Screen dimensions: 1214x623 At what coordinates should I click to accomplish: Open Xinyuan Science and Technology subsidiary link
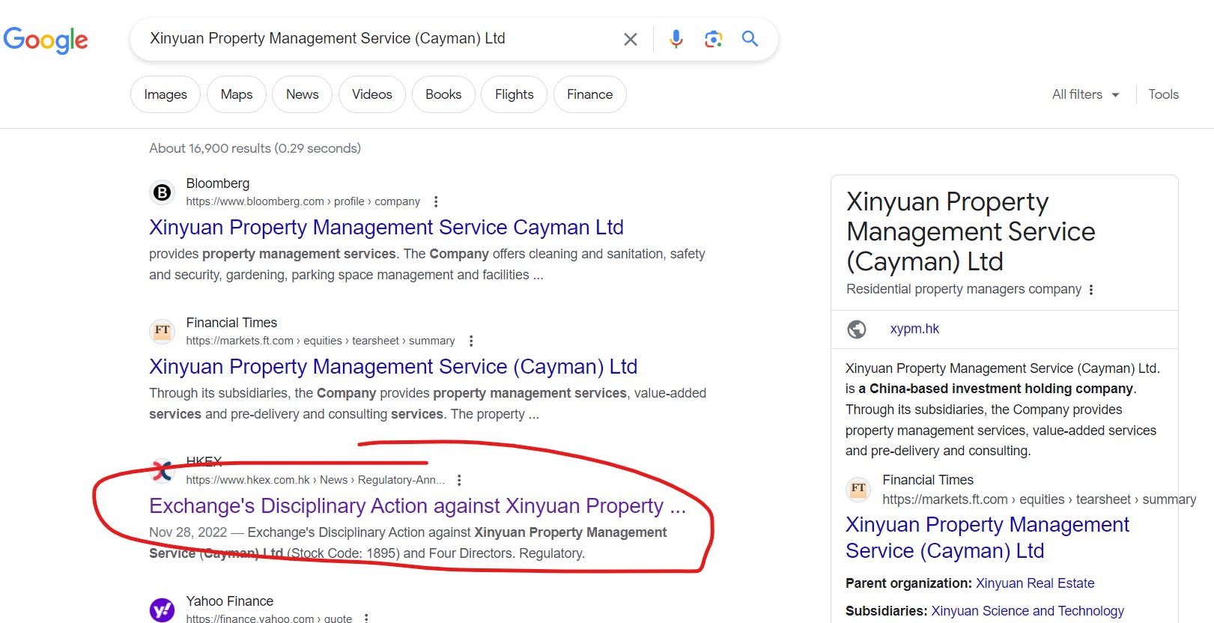point(1028,611)
